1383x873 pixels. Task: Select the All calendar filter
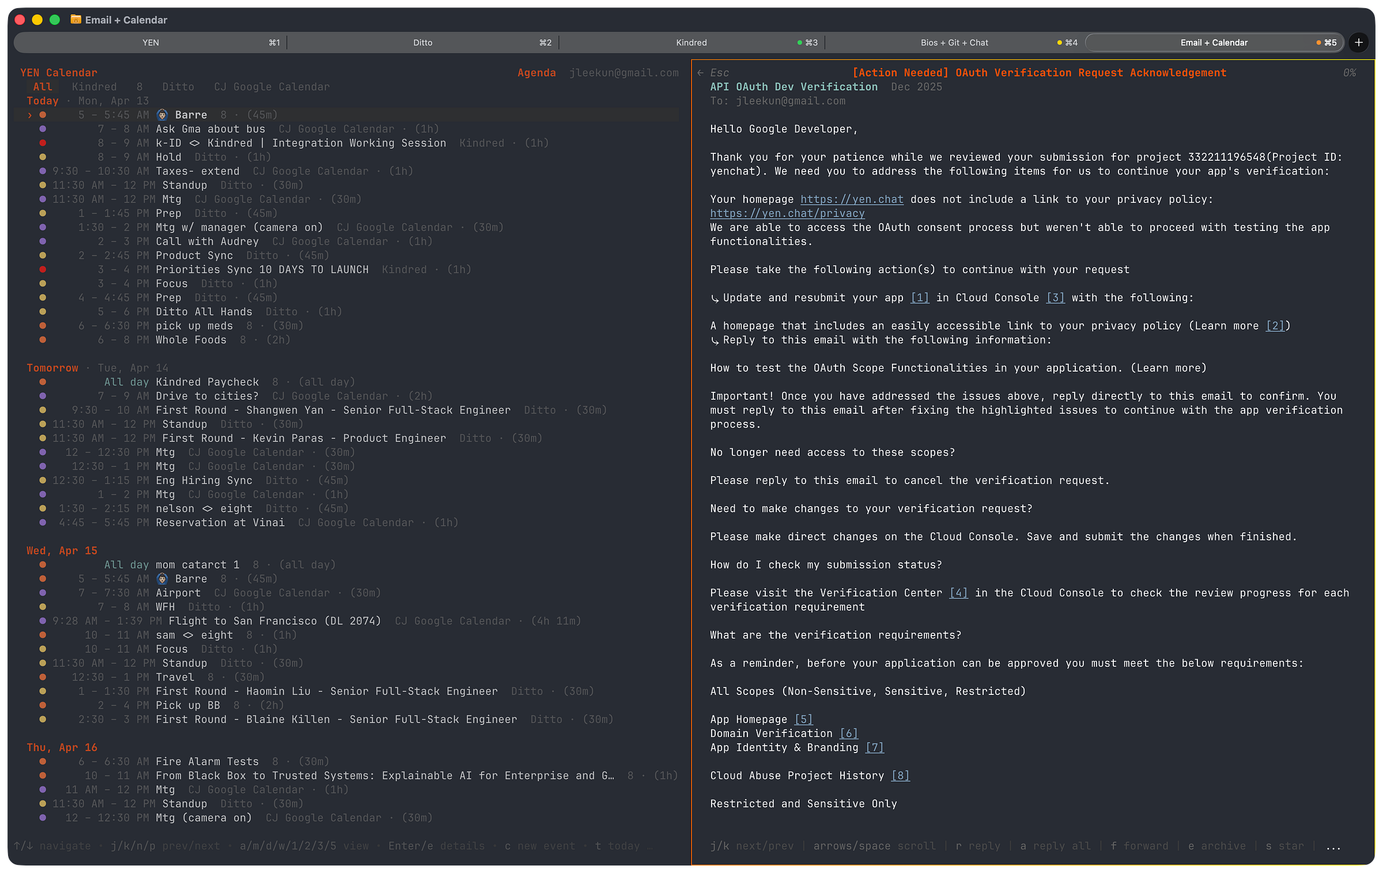(x=43, y=87)
